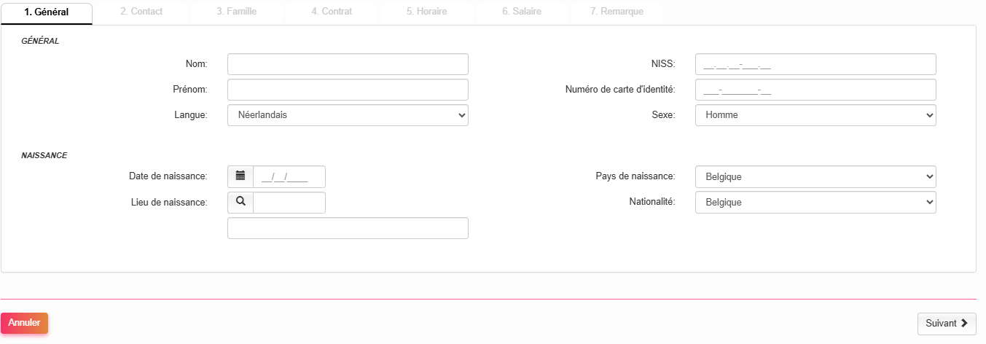The height and width of the screenshot is (344, 986).
Task: Click the Date de naissance input field
Action: tap(289, 177)
